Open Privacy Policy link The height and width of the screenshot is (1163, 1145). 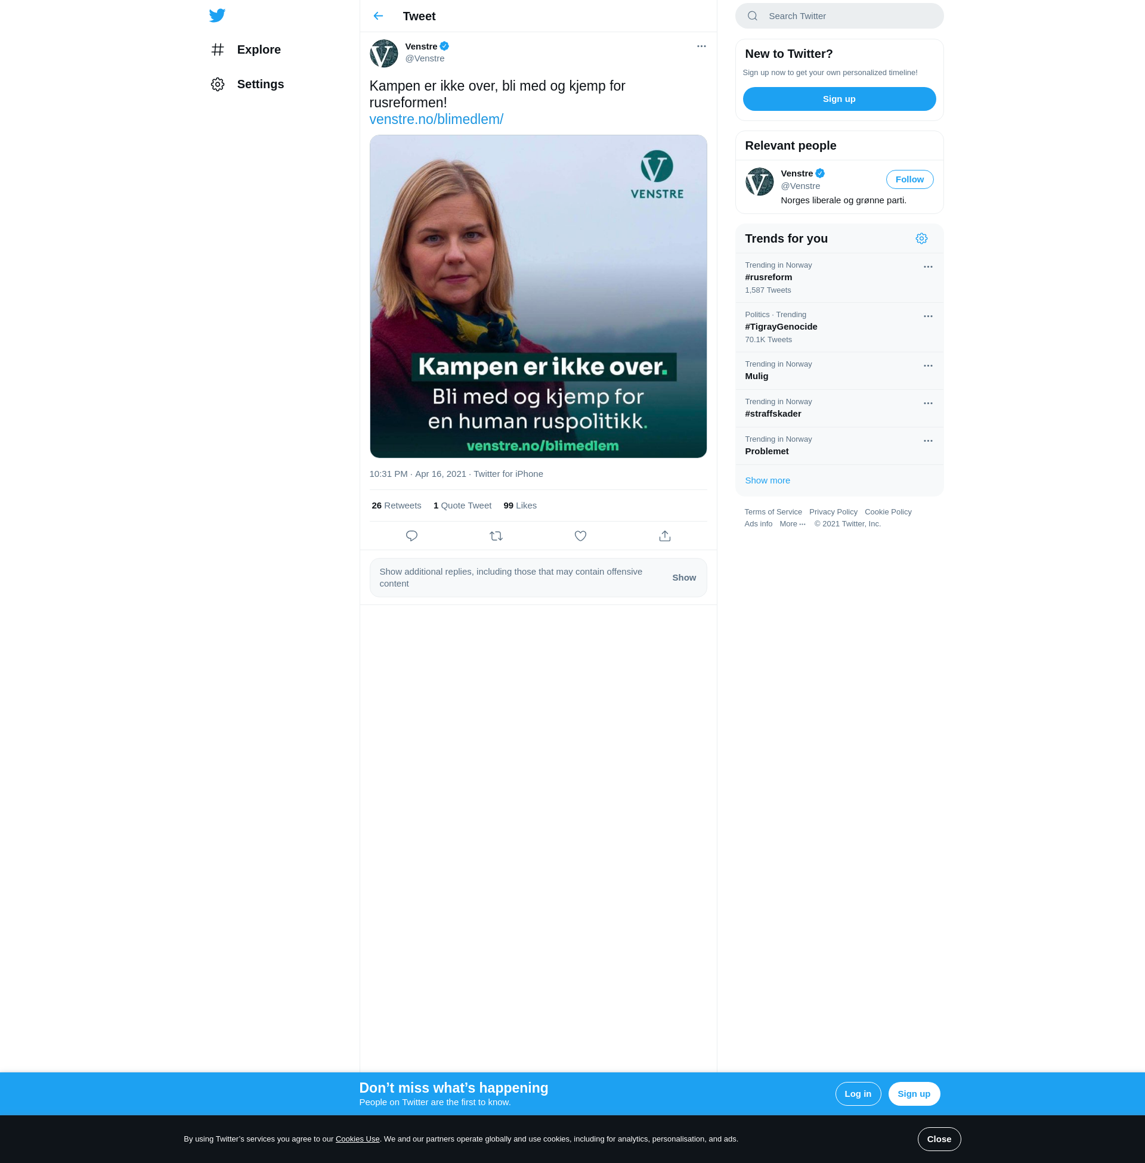pos(833,511)
